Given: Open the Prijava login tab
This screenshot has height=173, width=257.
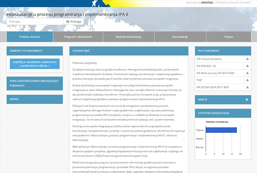Looking at the screenshot, I should tap(229, 37).
